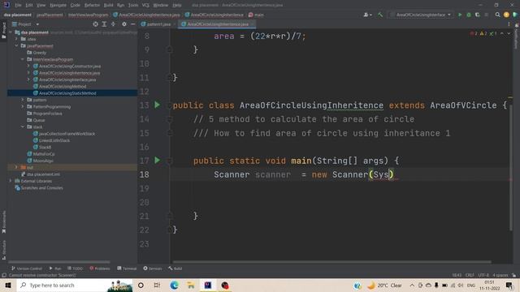The height and width of the screenshot is (292, 520).
Task: Go to previous highlighted error arrow
Action: (502, 34)
